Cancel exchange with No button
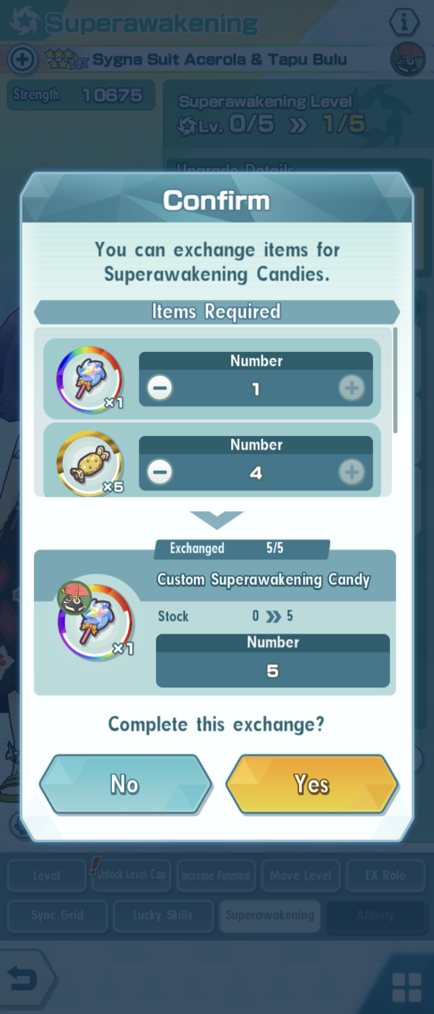This screenshot has width=434, height=1014. pos(125,784)
